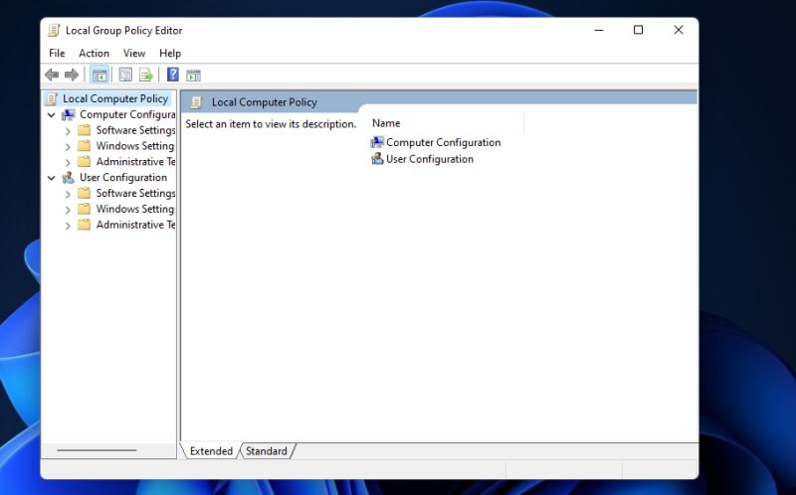Screen dimensions: 796x495
Task: Expand Administrative Templates under User Configuration
Action: coord(68,226)
